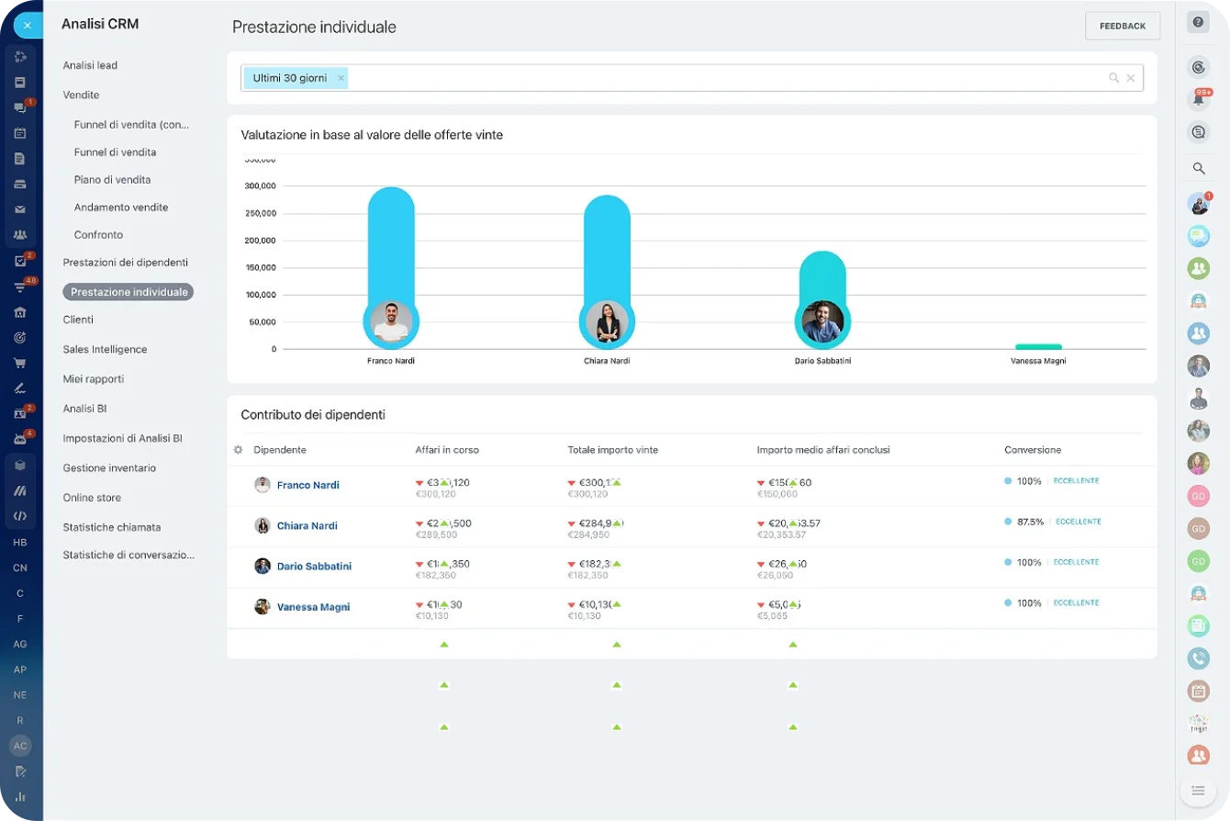Open the green GD avatar in right rail
Viewport: 1230px width, 821px height.
pyautogui.click(x=1198, y=560)
